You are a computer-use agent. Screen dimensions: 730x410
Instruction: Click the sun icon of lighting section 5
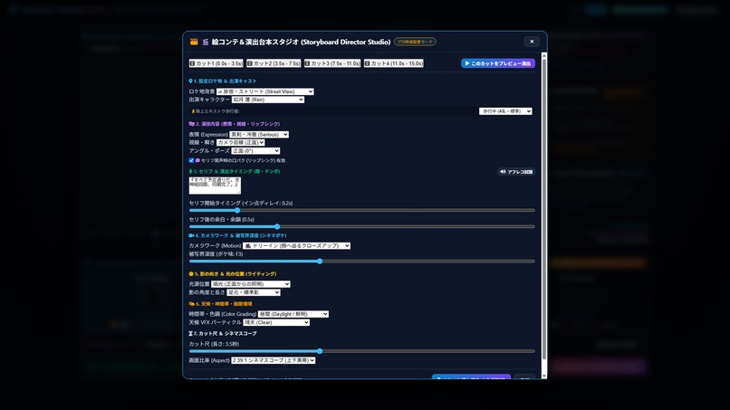[x=191, y=274]
